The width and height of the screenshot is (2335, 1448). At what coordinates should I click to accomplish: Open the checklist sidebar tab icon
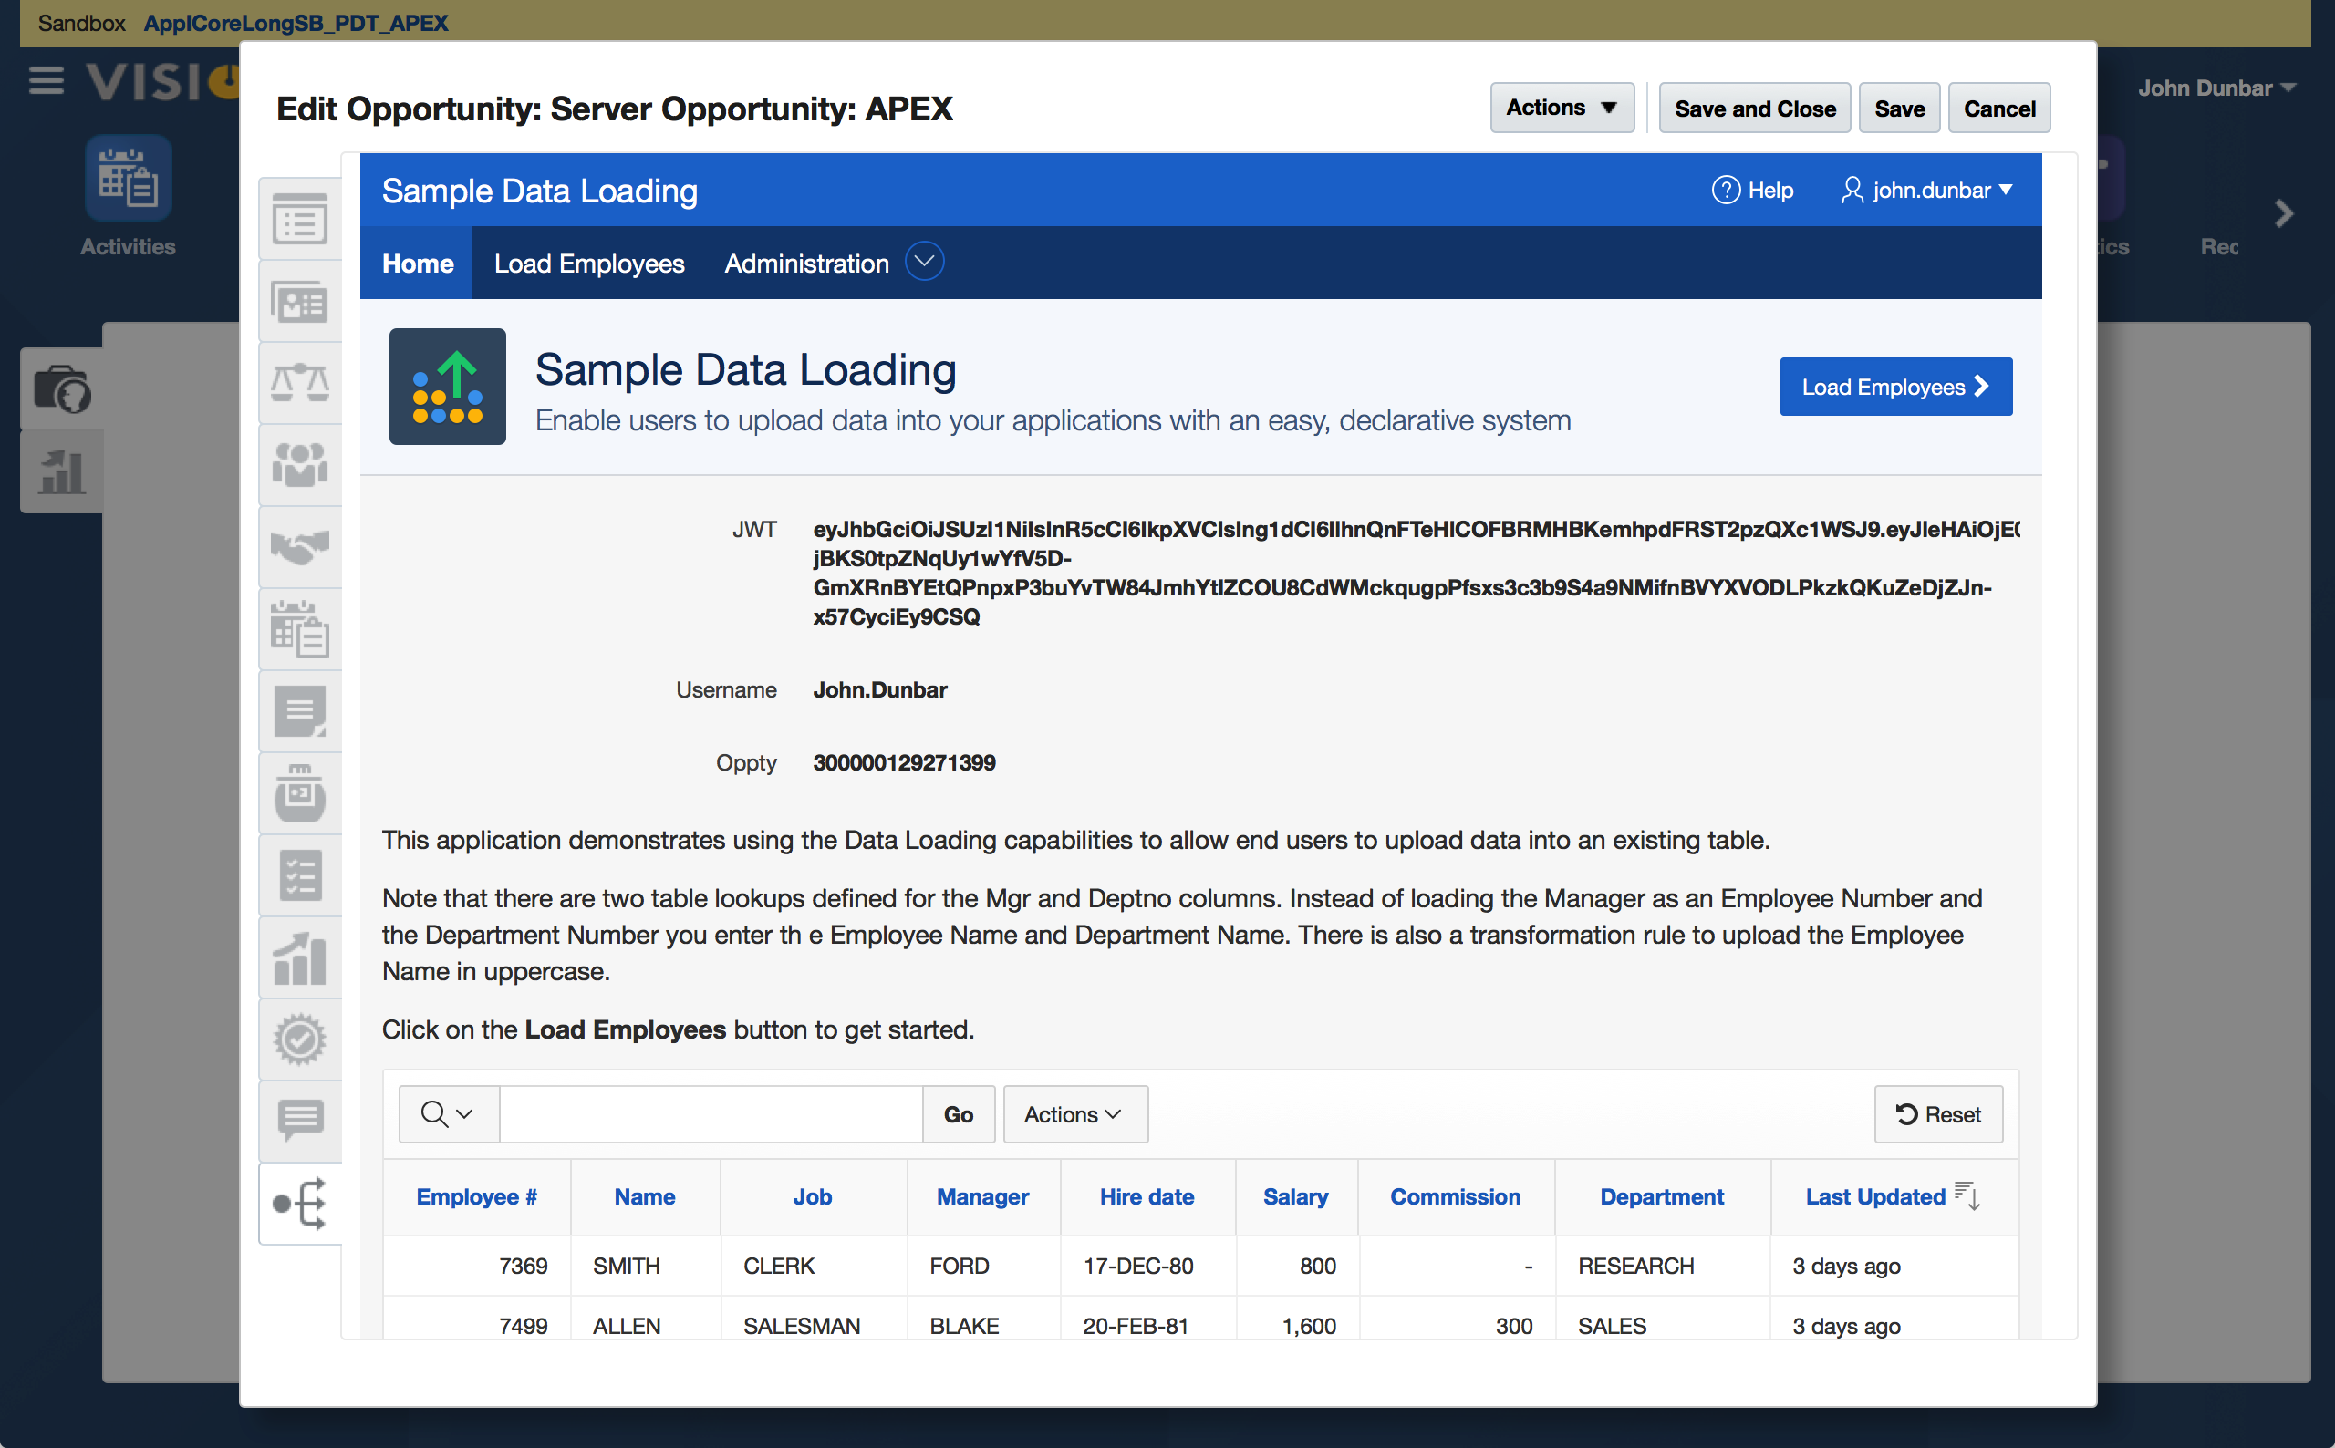[300, 875]
